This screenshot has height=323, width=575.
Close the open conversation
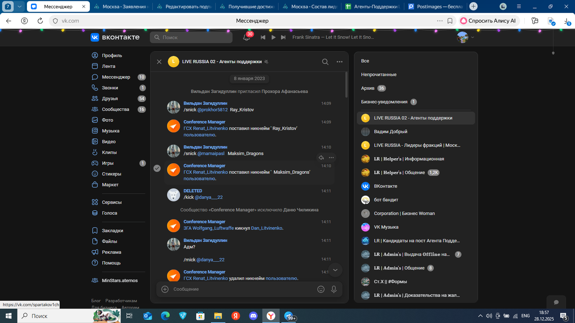pyautogui.click(x=159, y=62)
